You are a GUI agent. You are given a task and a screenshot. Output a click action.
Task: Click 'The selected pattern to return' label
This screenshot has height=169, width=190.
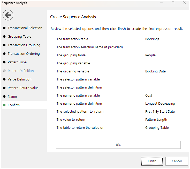coord(80,112)
